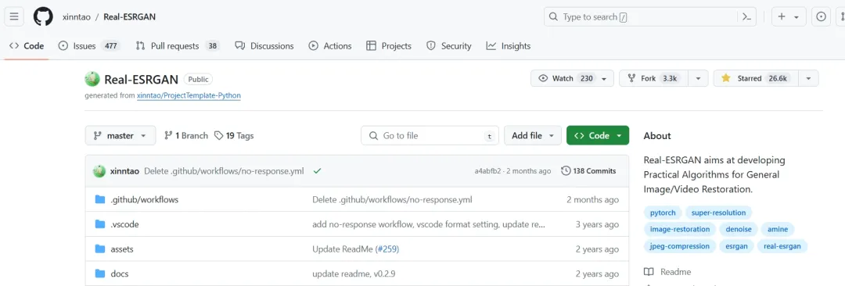Open the 138 Commits history
This screenshot has width=845, height=286.
588,170
